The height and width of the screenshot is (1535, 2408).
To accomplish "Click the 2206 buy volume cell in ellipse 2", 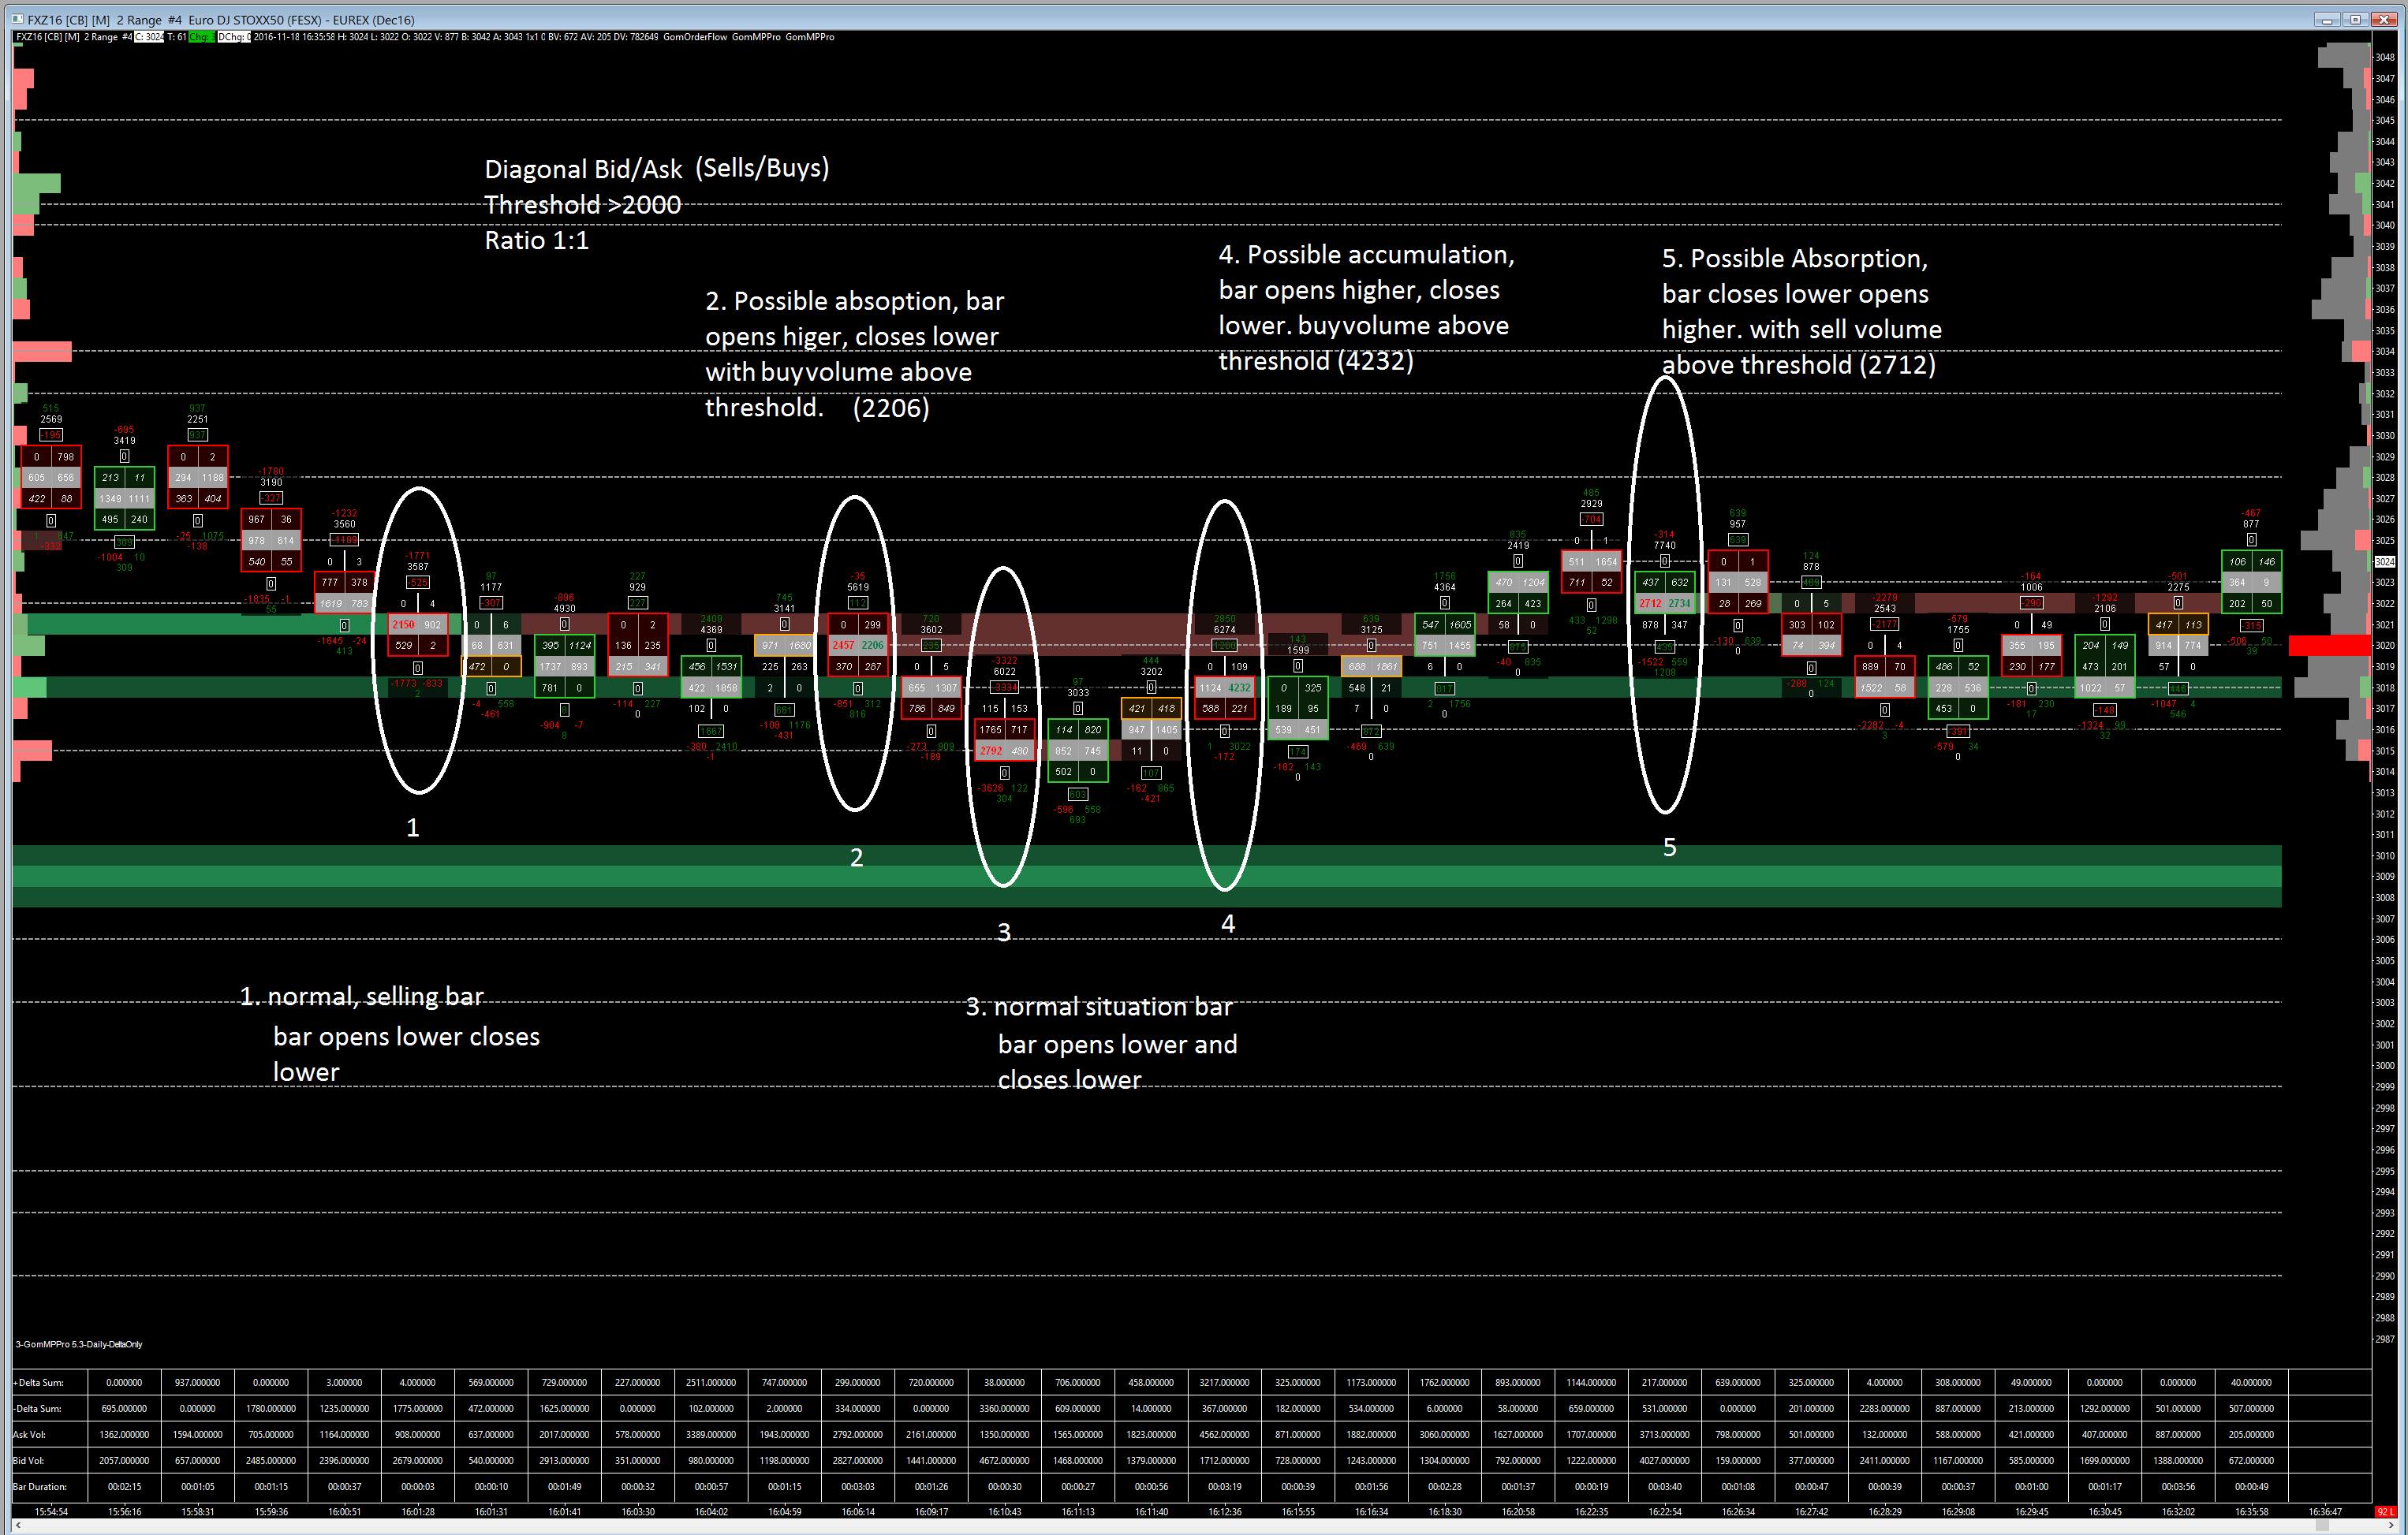I will (x=872, y=646).
